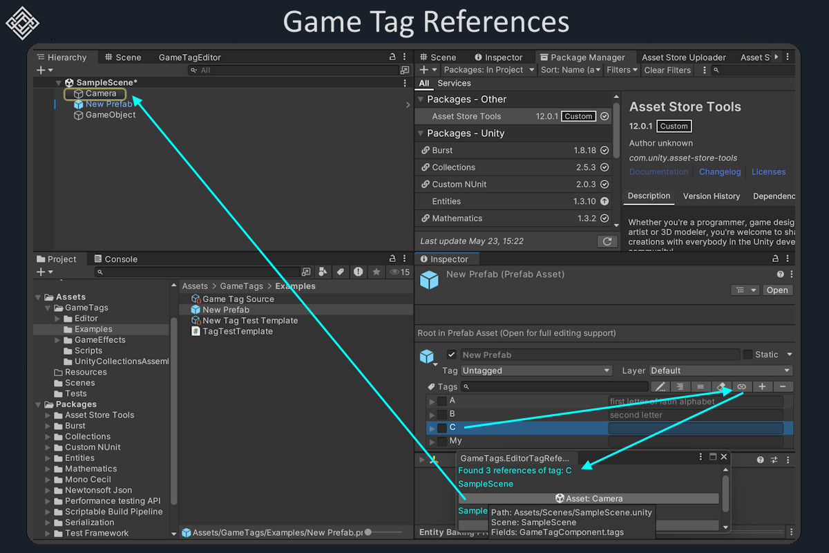
Task: Click the preset sliders icon in lower Inspector
Action: coord(774,460)
